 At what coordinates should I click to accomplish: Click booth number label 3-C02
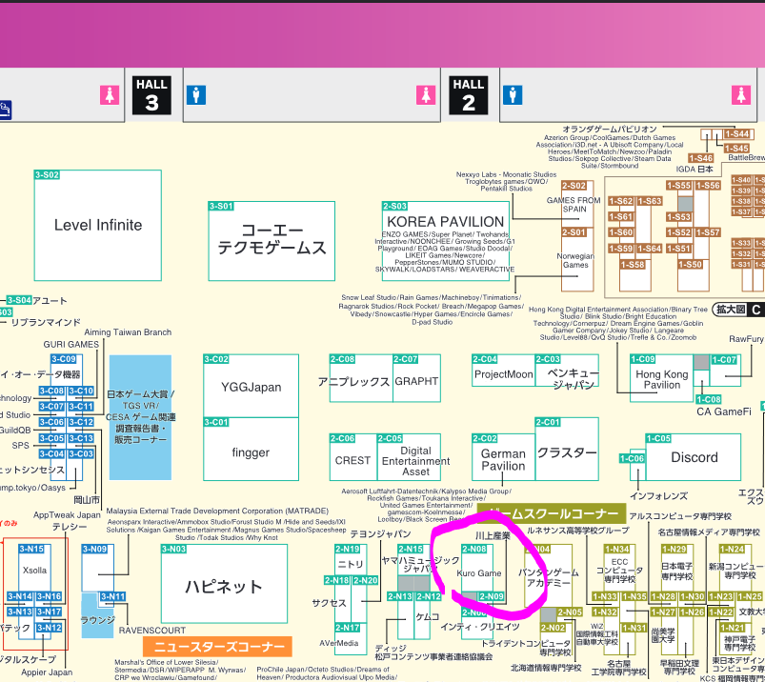pyautogui.click(x=216, y=359)
